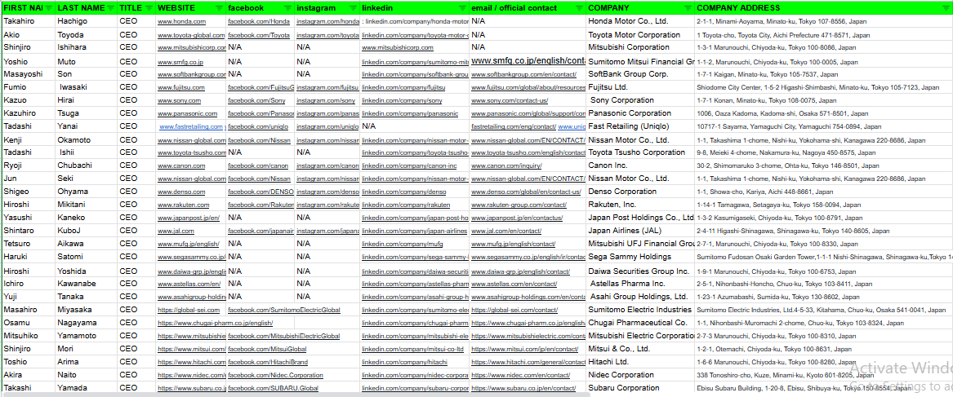Open the www.fastretailing.com website link
Screen dimensions: 953x397
click(192, 127)
